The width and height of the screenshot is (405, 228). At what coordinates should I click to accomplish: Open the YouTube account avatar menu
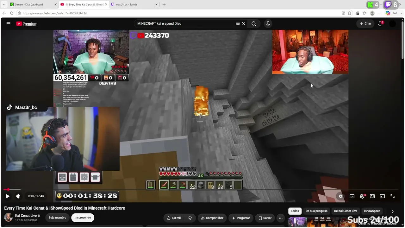pyautogui.click(x=392, y=24)
